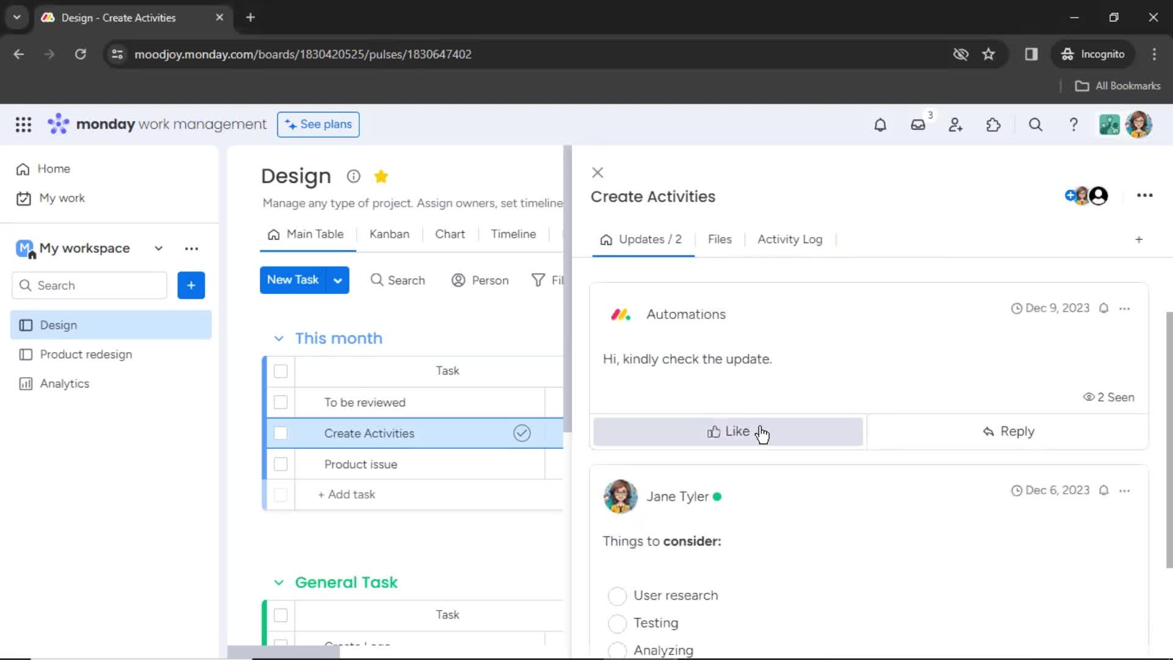Select the Testing radio button

point(617,623)
